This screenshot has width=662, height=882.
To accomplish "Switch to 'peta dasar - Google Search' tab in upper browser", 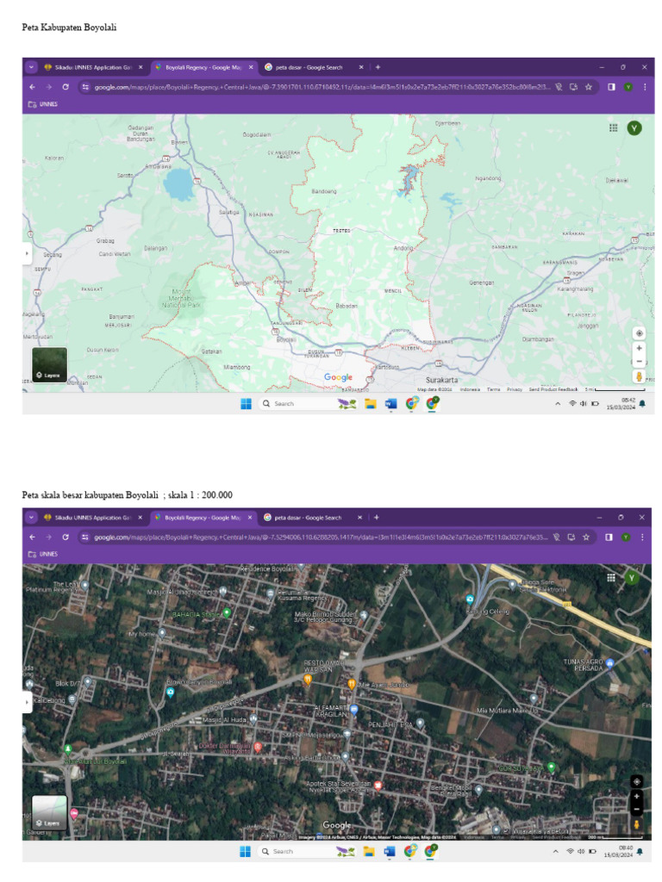I will tap(309, 67).
